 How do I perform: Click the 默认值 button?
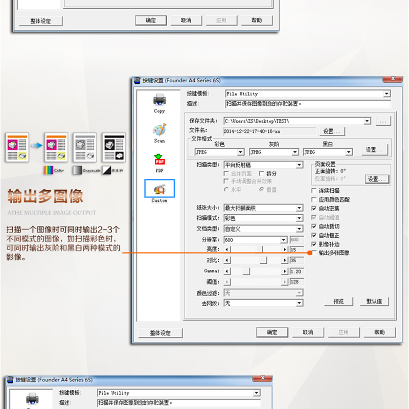coord(374,302)
